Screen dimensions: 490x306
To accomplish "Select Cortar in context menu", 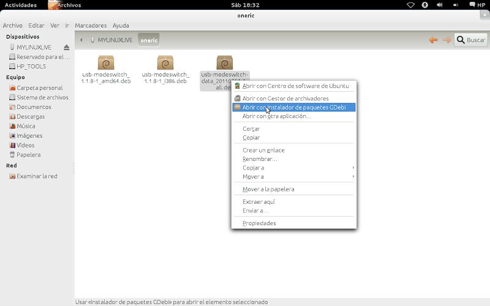I will click(x=294, y=129).
